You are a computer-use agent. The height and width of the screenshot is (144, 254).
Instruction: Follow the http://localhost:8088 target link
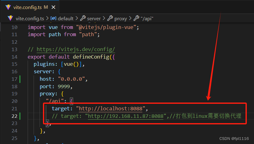coord(111,108)
